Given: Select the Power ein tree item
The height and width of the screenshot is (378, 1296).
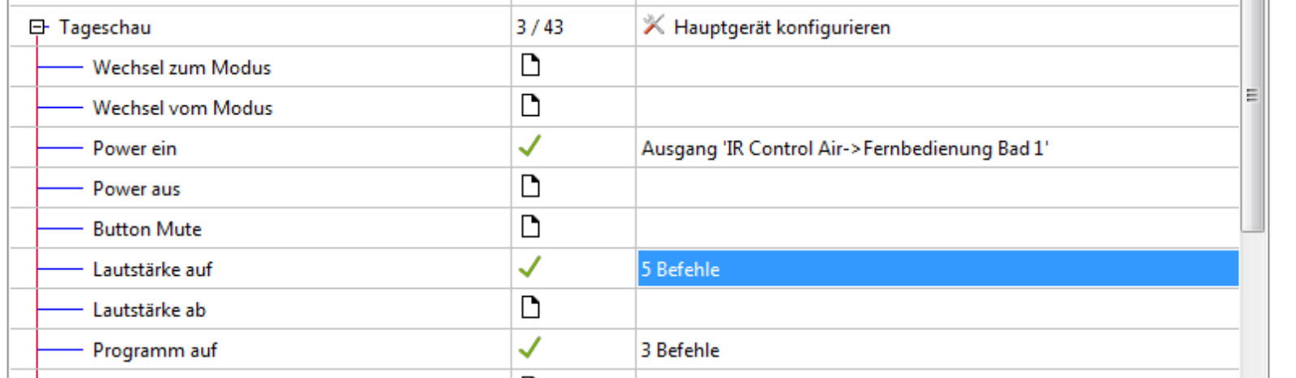Looking at the screenshot, I should 134,148.
